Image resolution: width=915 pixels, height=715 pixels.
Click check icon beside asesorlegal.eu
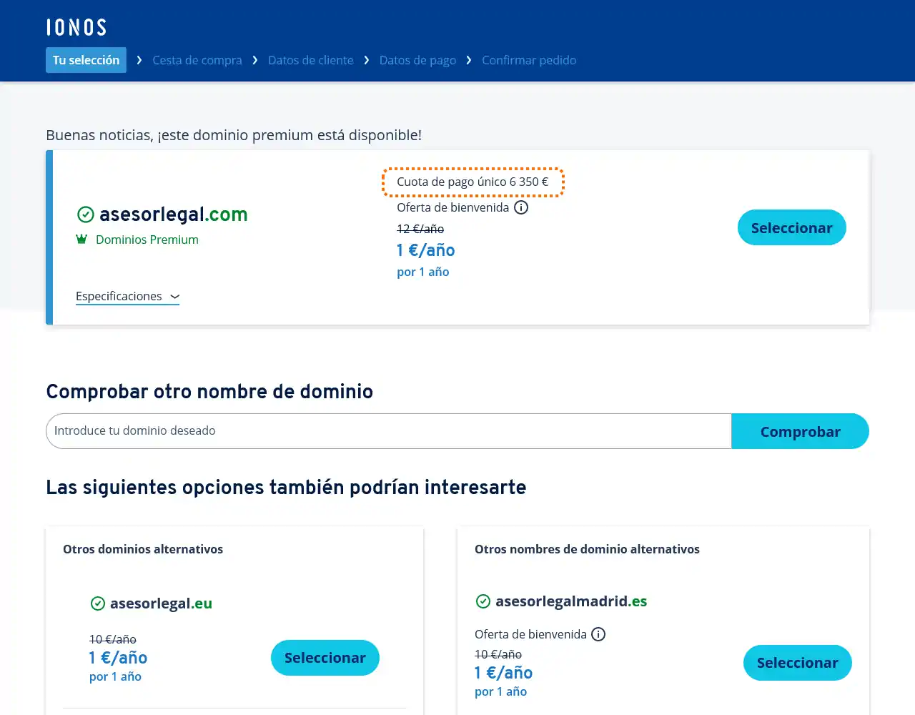98,603
